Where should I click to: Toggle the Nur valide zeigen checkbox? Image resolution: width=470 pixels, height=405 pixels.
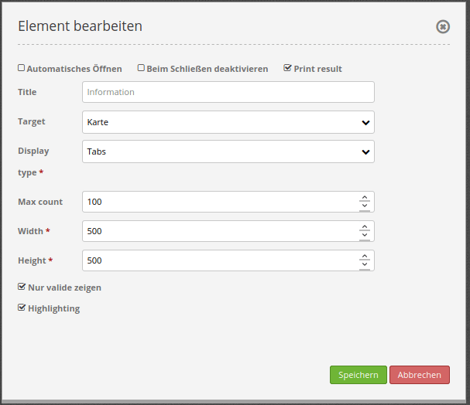point(22,287)
